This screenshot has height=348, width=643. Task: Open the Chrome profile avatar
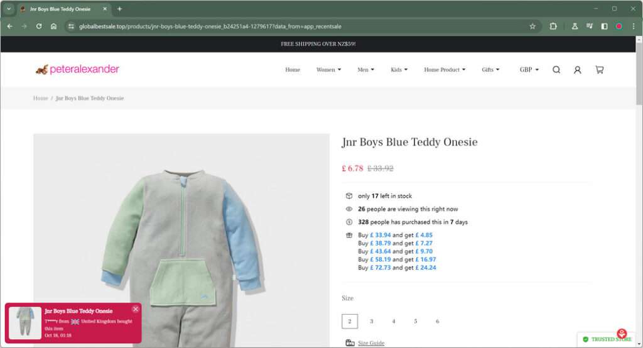pyautogui.click(x=619, y=26)
